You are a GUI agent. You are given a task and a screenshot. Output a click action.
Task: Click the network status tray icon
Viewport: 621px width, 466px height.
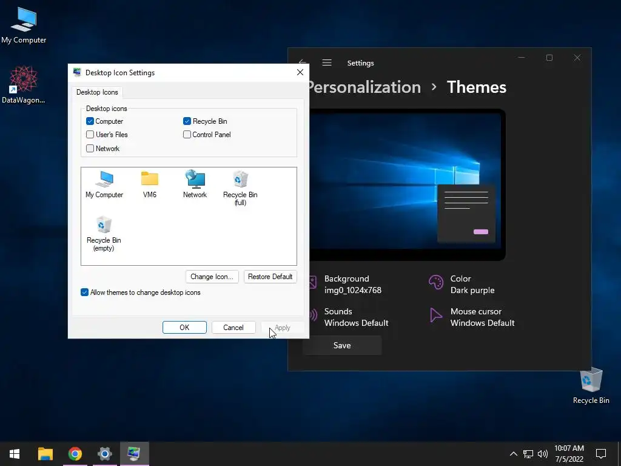pos(528,454)
